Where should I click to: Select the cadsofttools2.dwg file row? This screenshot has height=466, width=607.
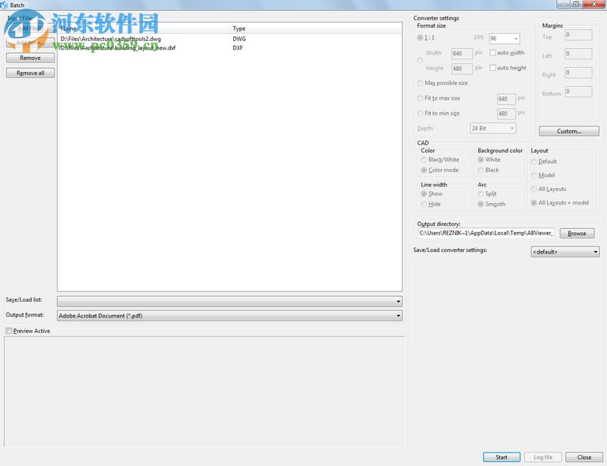click(x=229, y=39)
